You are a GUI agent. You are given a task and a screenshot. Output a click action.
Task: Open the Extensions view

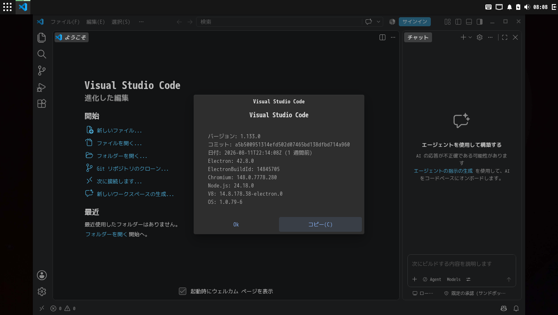pyautogui.click(x=41, y=103)
